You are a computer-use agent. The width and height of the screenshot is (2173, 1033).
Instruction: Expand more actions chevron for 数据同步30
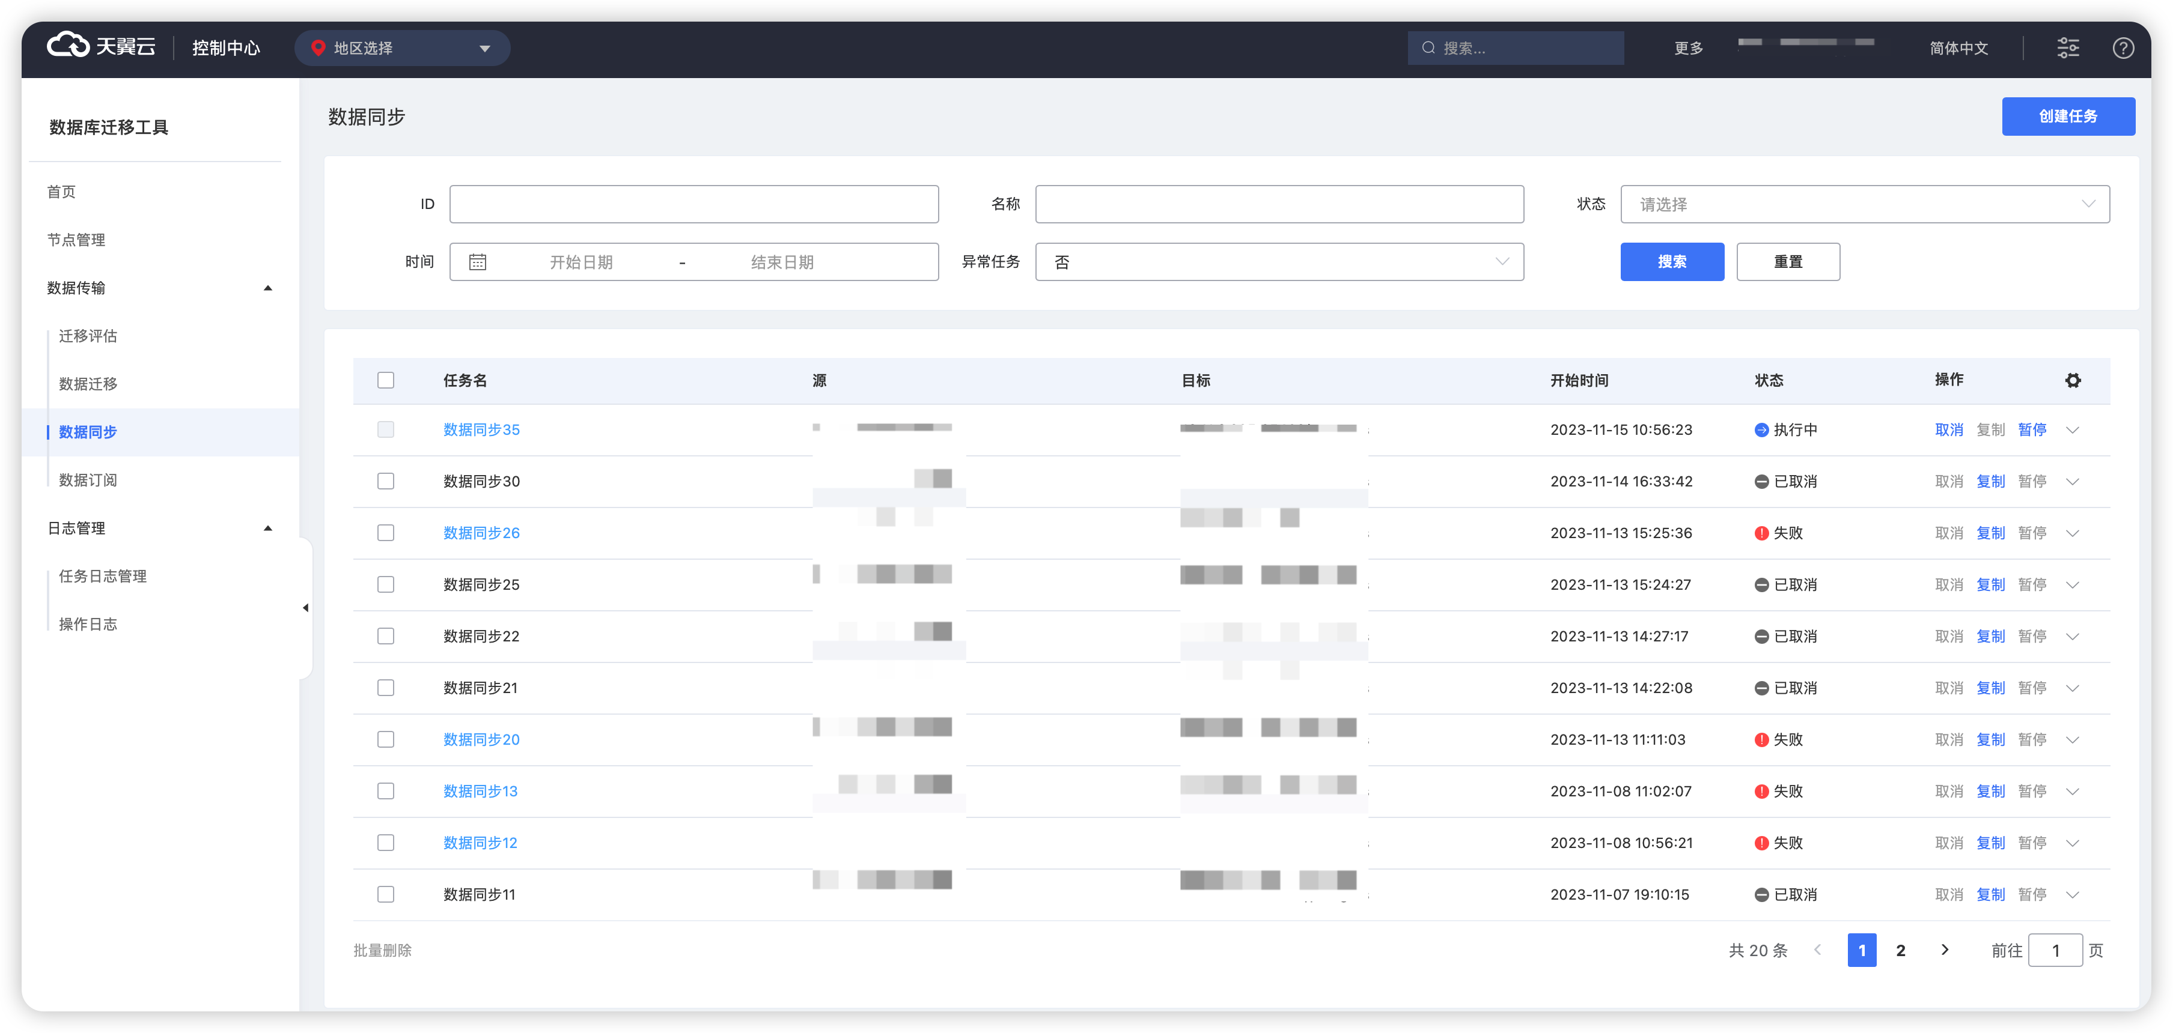[2072, 482]
